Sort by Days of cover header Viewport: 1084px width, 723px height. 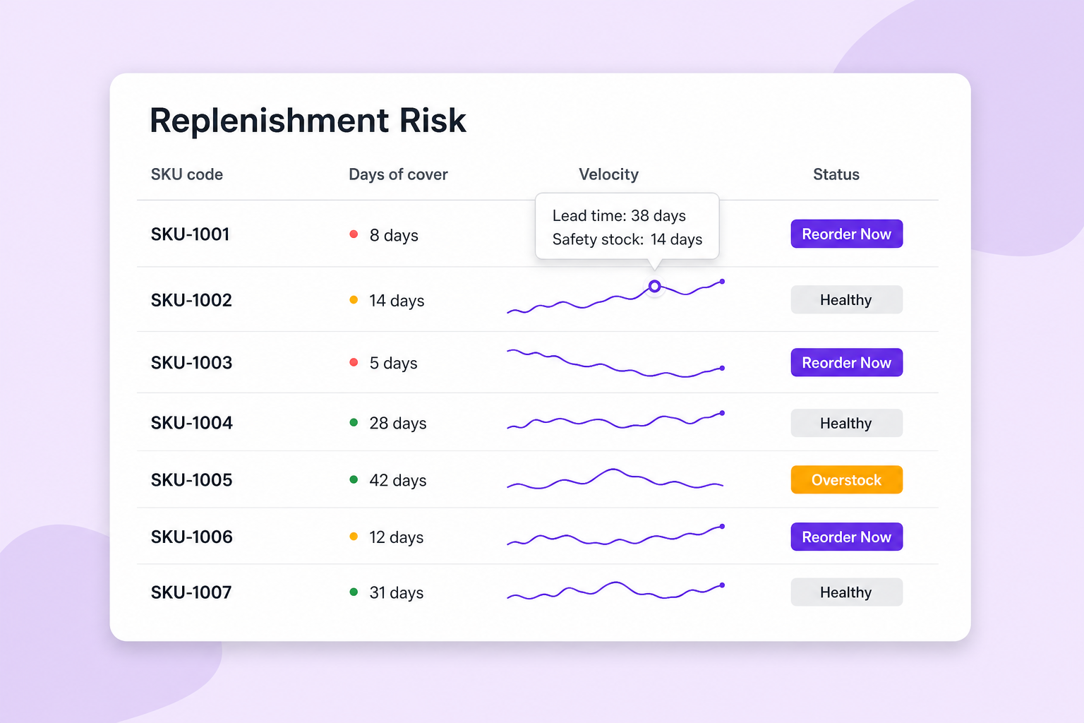coord(398,174)
